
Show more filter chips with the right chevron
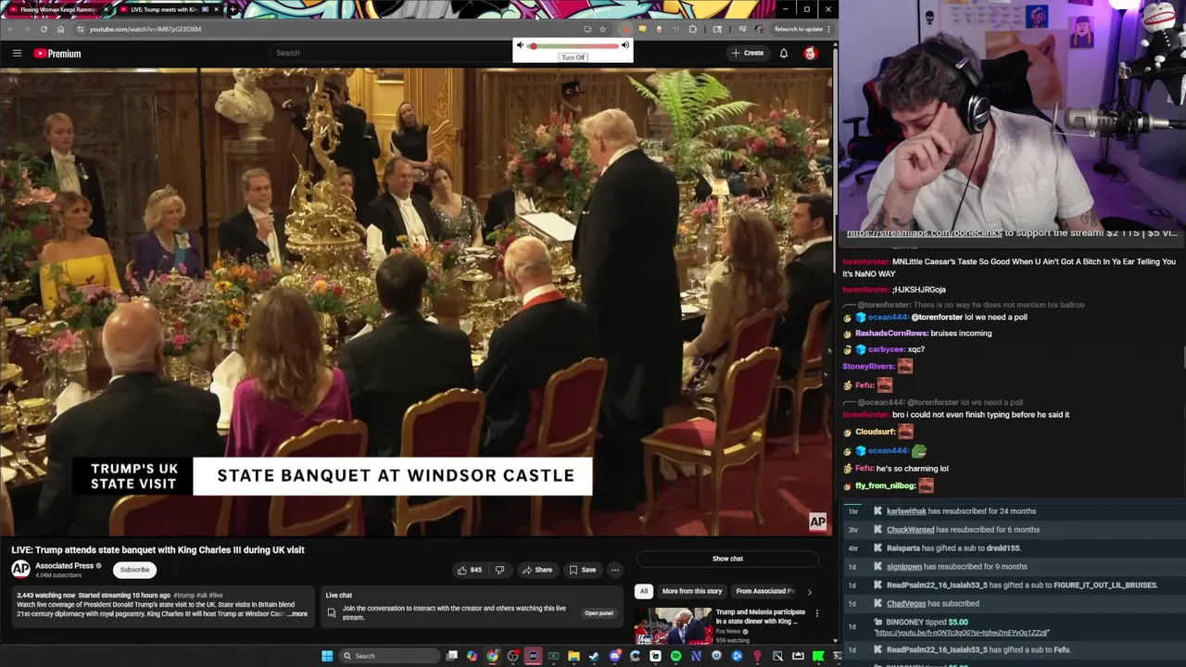809,591
